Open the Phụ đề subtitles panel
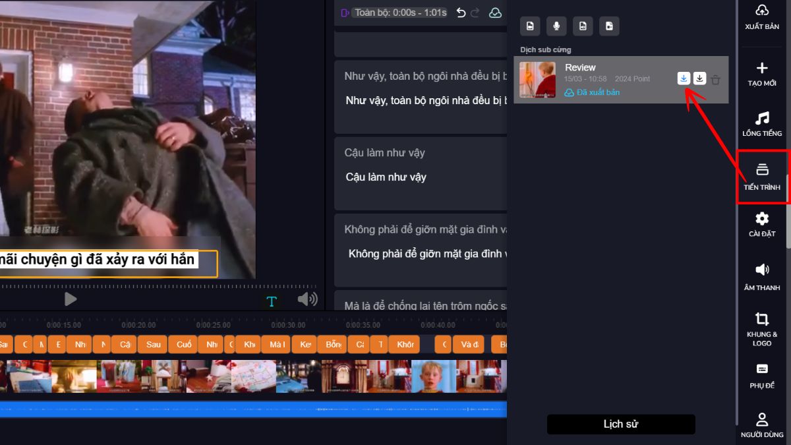The height and width of the screenshot is (445, 791). click(762, 375)
